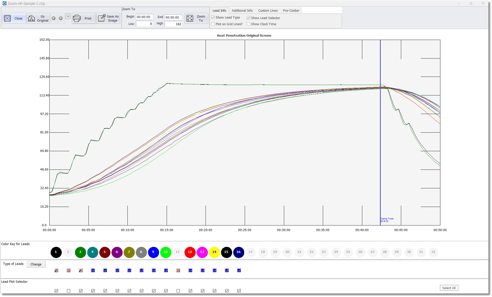Click yellow lead 14 color circle
The width and height of the screenshot is (492, 297).
[214, 252]
